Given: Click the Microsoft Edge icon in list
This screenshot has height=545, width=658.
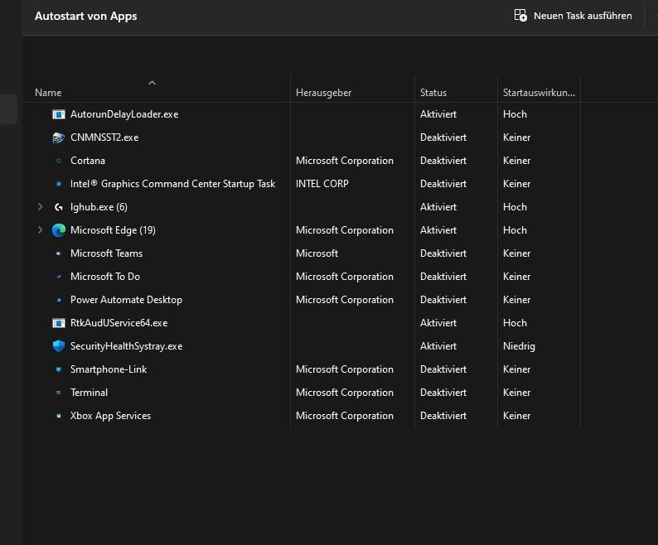Looking at the screenshot, I should click(58, 230).
